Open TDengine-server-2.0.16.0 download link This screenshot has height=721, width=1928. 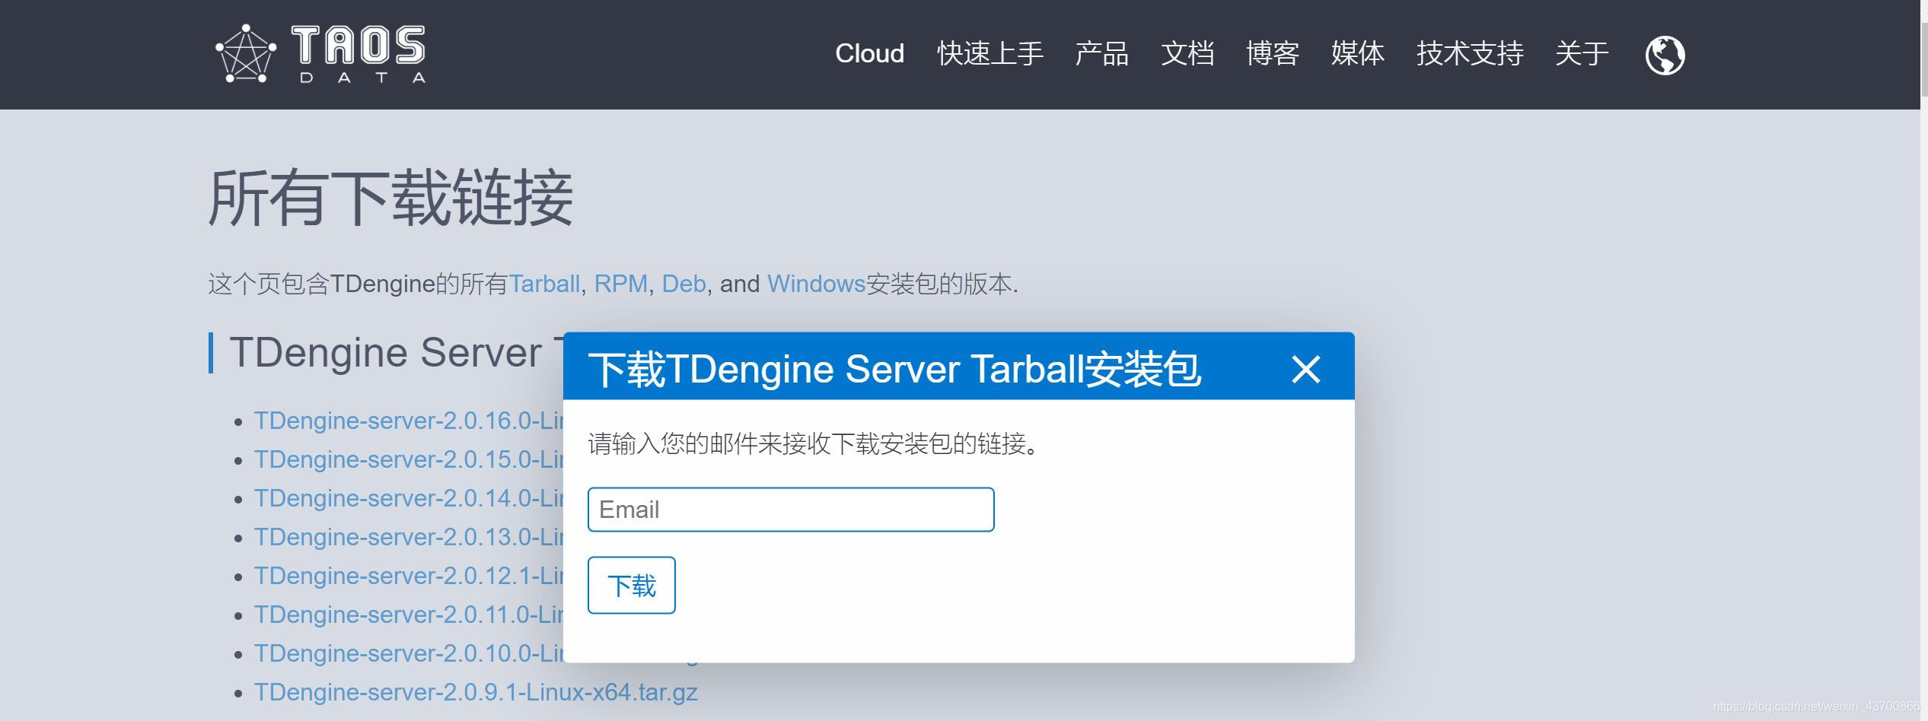tap(409, 421)
